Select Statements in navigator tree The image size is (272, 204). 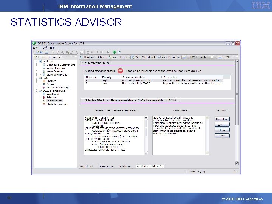[52, 100]
